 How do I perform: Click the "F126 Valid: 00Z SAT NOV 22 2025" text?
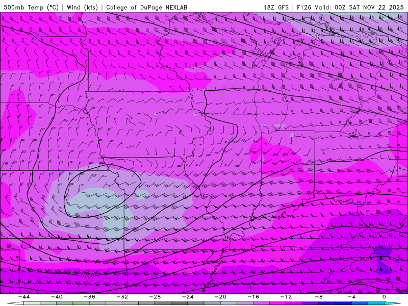click(x=350, y=7)
